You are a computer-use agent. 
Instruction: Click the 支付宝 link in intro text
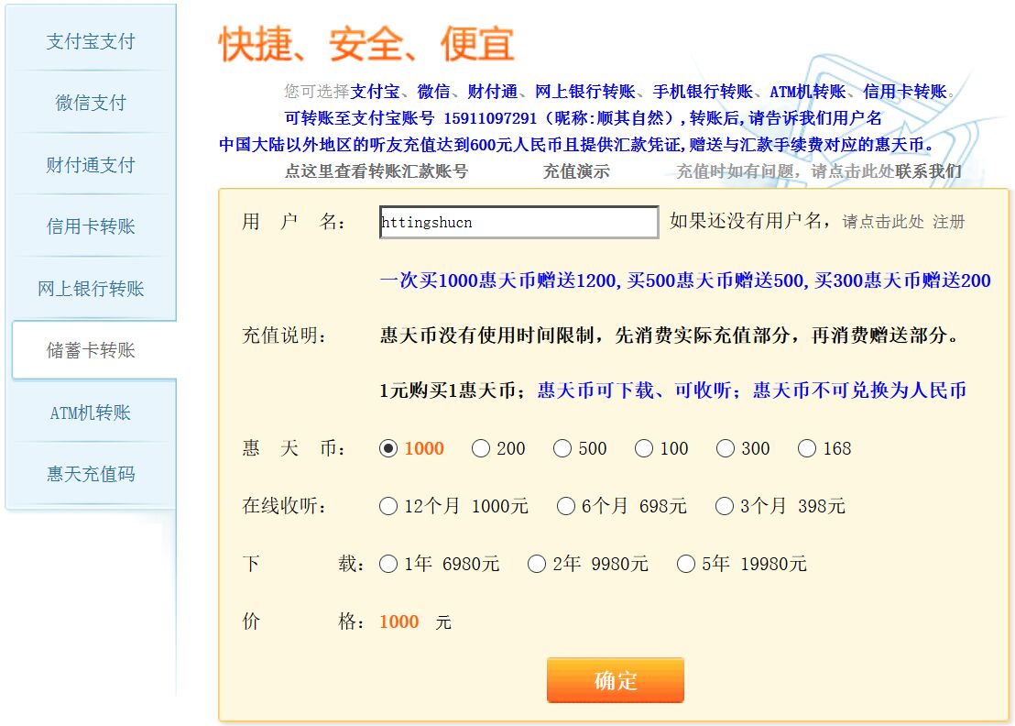coord(376,92)
